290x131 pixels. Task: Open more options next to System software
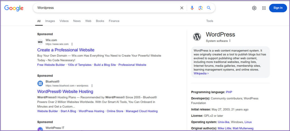[x=230, y=41]
